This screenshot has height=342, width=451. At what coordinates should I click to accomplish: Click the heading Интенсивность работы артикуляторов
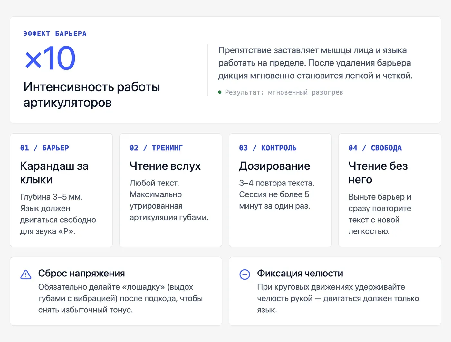(92, 95)
